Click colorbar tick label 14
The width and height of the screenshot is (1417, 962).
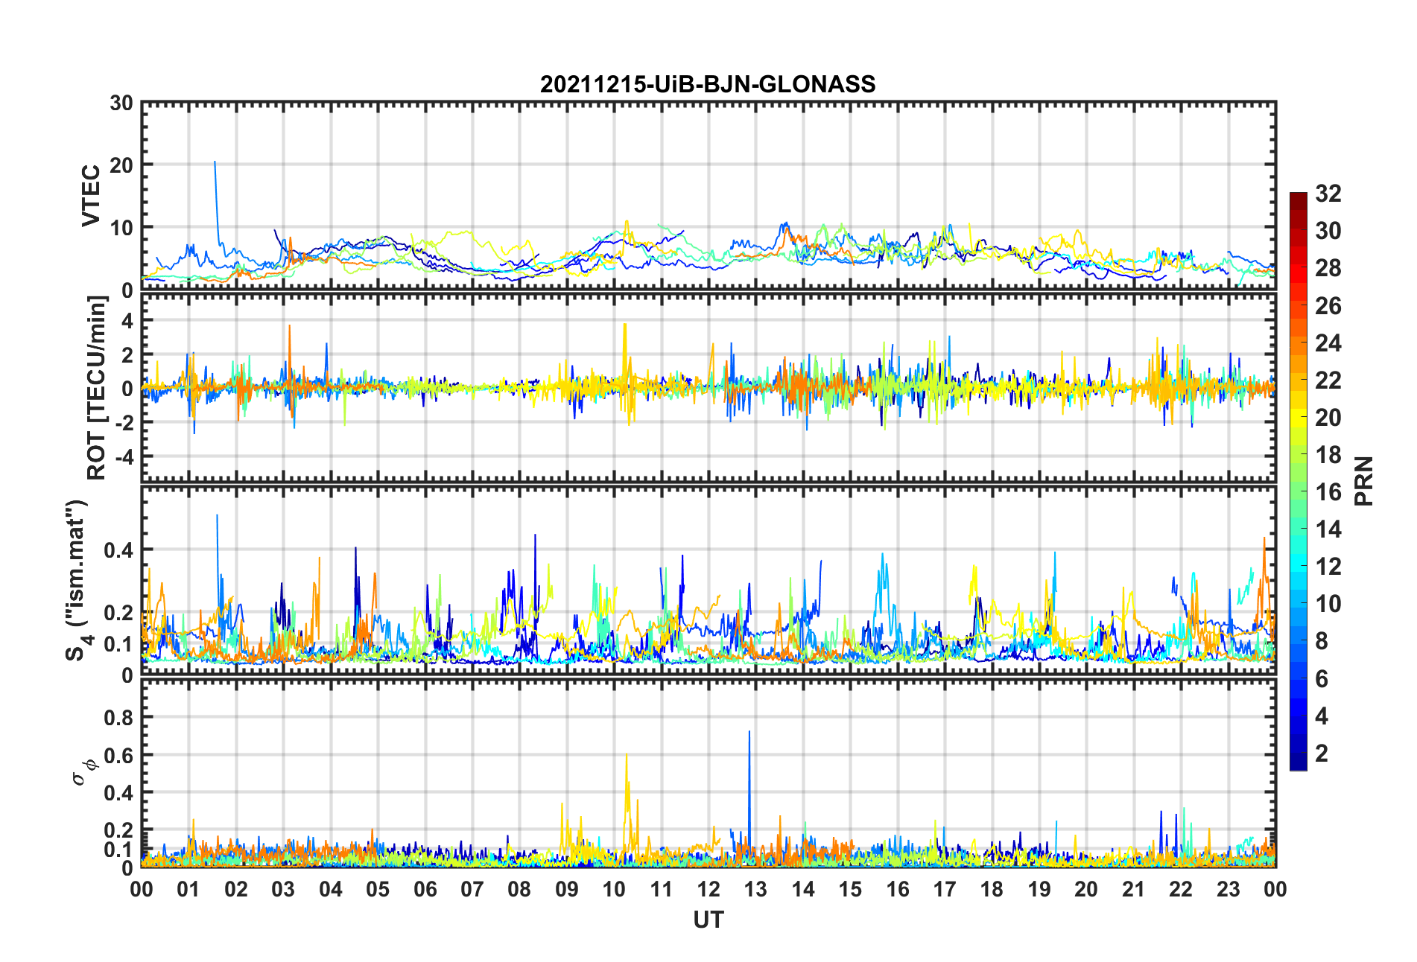pos(1328,529)
